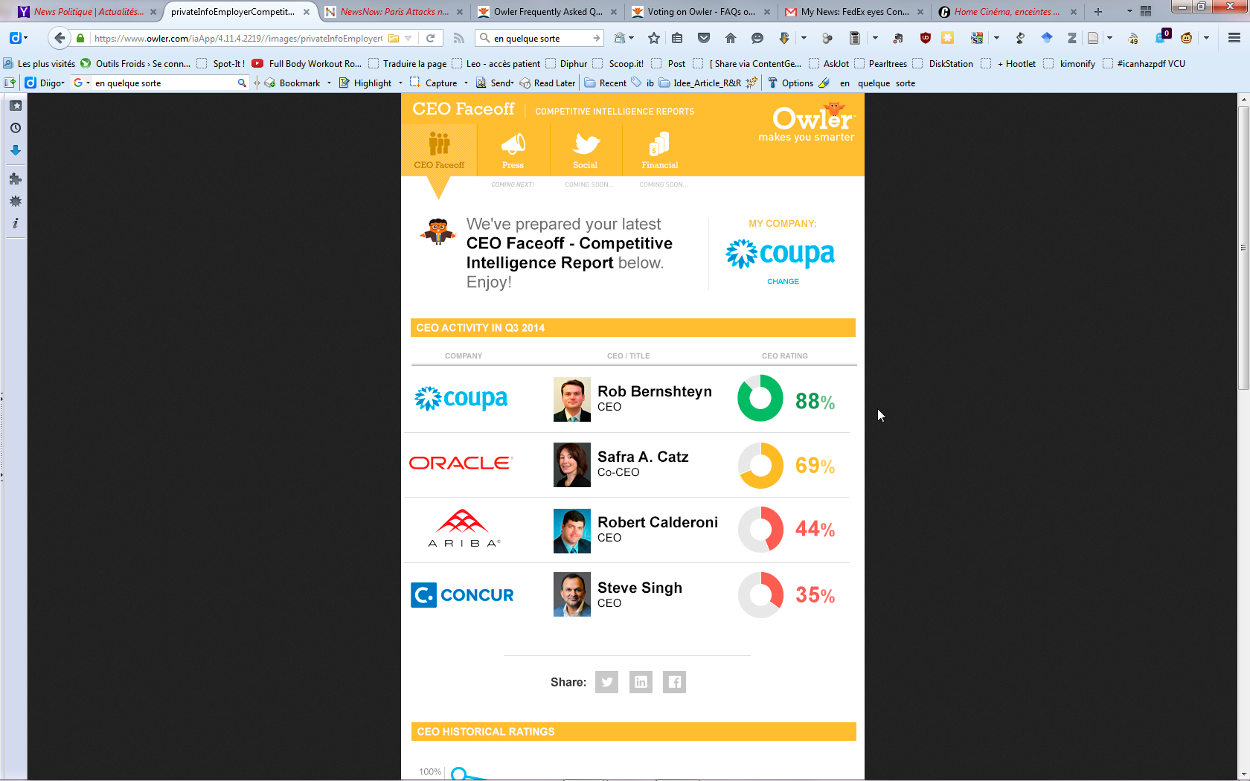The image size is (1250, 781).
Task: Click Robert Calderoni name
Action: click(658, 522)
